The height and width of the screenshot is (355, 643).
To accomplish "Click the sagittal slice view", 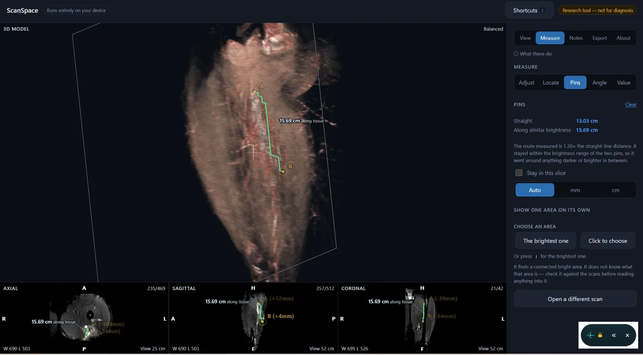I will click(x=253, y=318).
